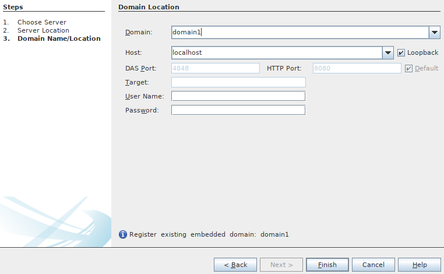Click the Domain Name/Location step
444x274 pixels.
tap(58, 38)
